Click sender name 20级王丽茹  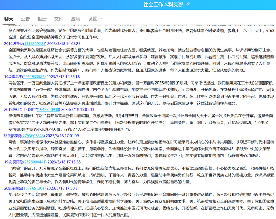click(12, 188)
